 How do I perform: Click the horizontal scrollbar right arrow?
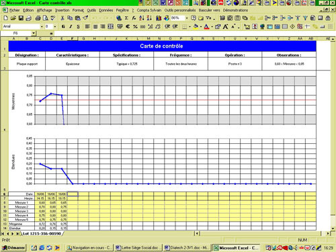[x=328, y=233]
